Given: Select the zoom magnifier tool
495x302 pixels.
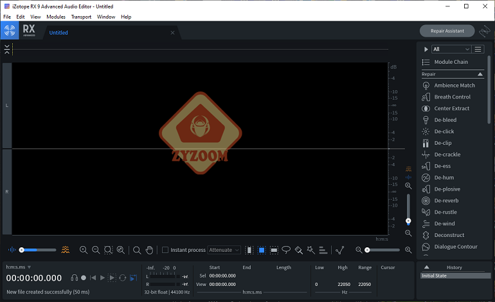Looking at the screenshot, I should 137,250.
